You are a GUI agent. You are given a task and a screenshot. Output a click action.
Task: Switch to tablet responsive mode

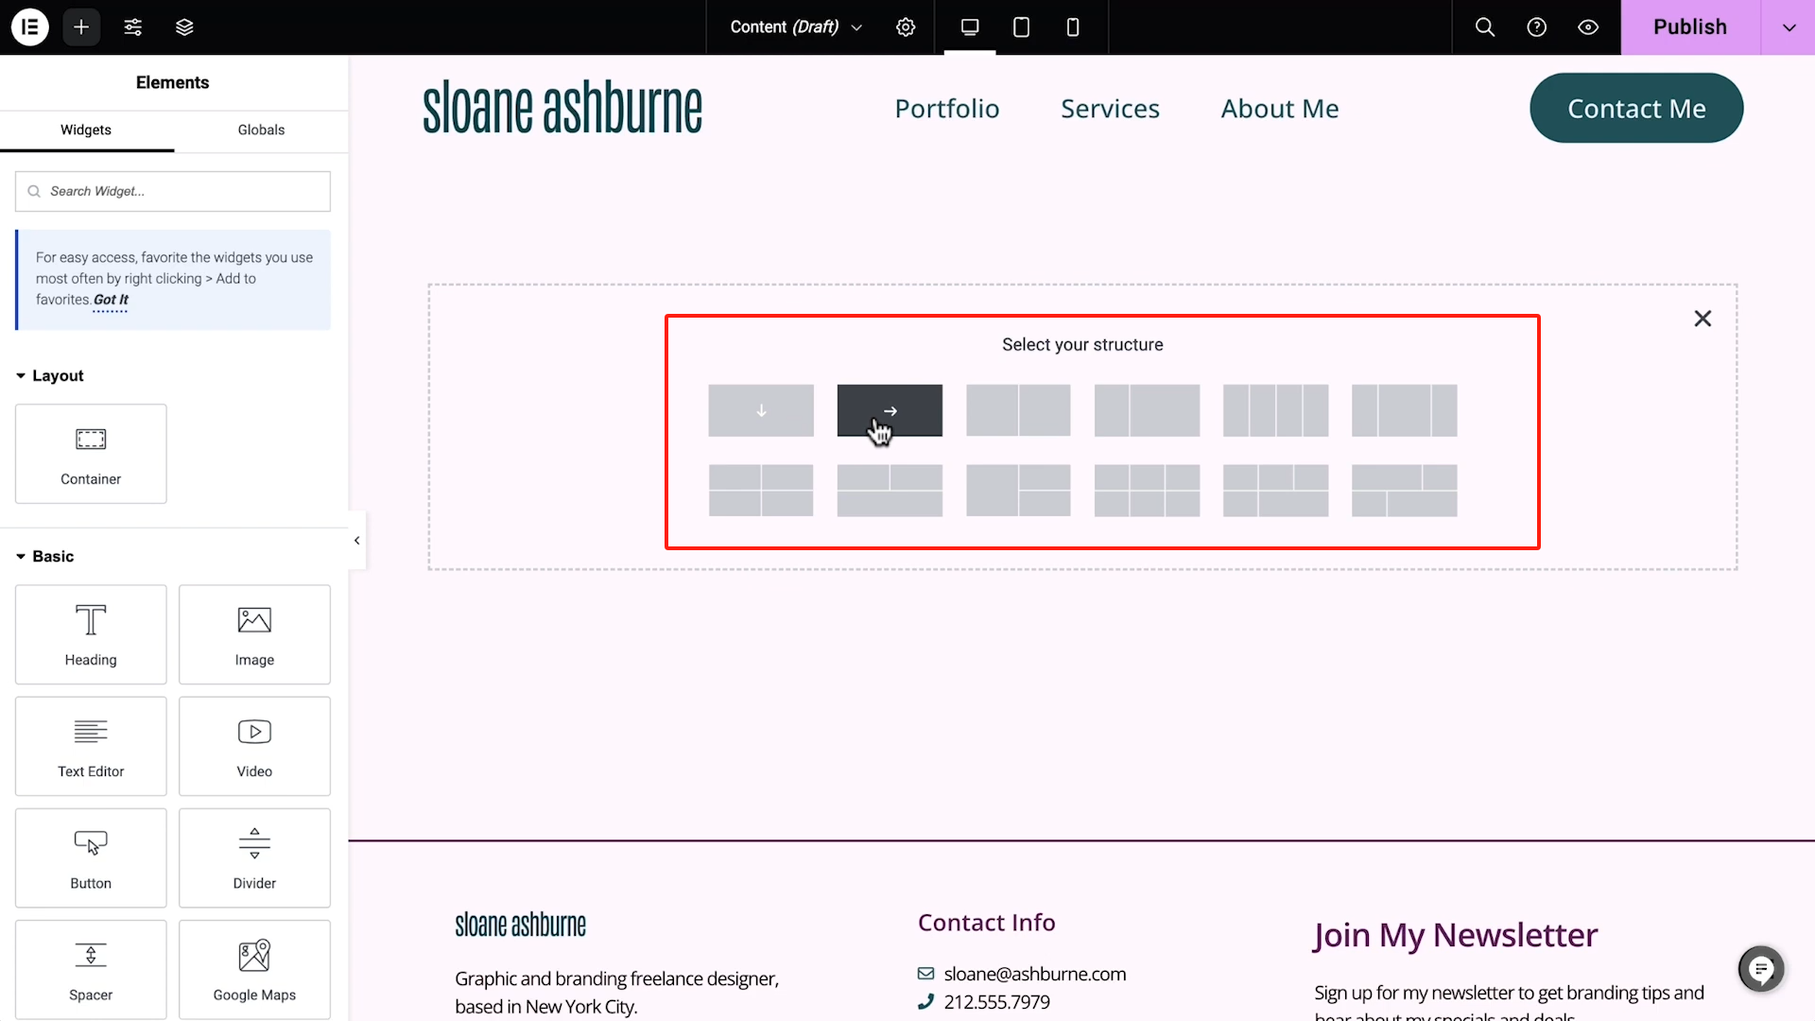point(1021,27)
